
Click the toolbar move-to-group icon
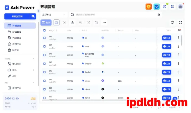click(80, 22)
